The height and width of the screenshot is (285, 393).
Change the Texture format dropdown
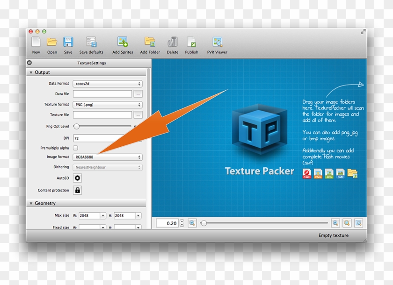[107, 105]
